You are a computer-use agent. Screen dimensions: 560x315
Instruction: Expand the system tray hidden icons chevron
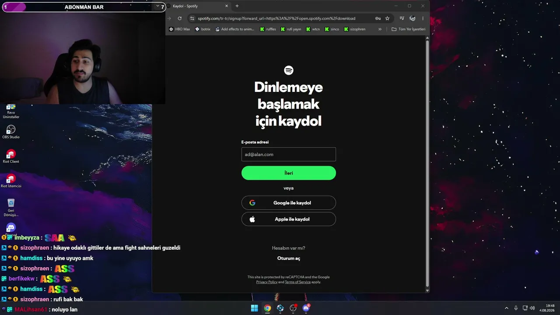point(507,308)
